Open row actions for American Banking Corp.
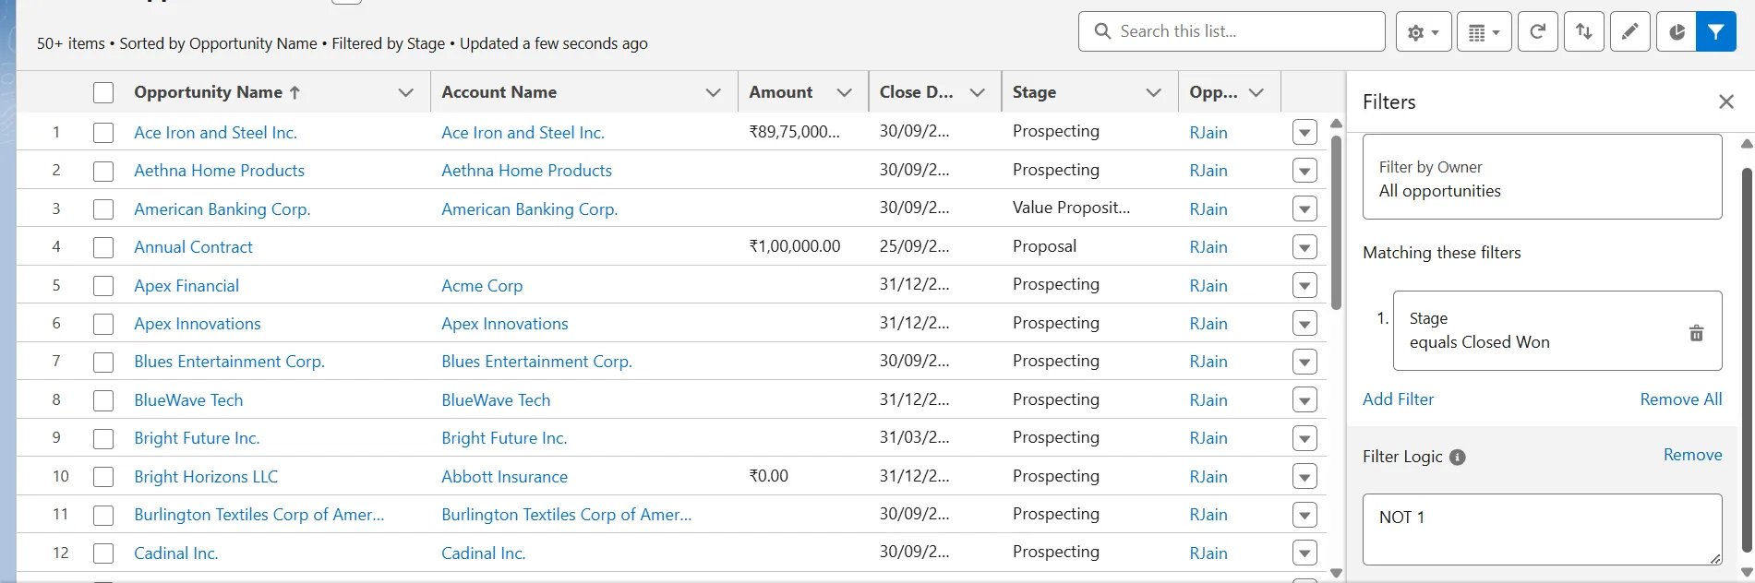This screenshot has height=583, width=1755. click(1304, 209)
